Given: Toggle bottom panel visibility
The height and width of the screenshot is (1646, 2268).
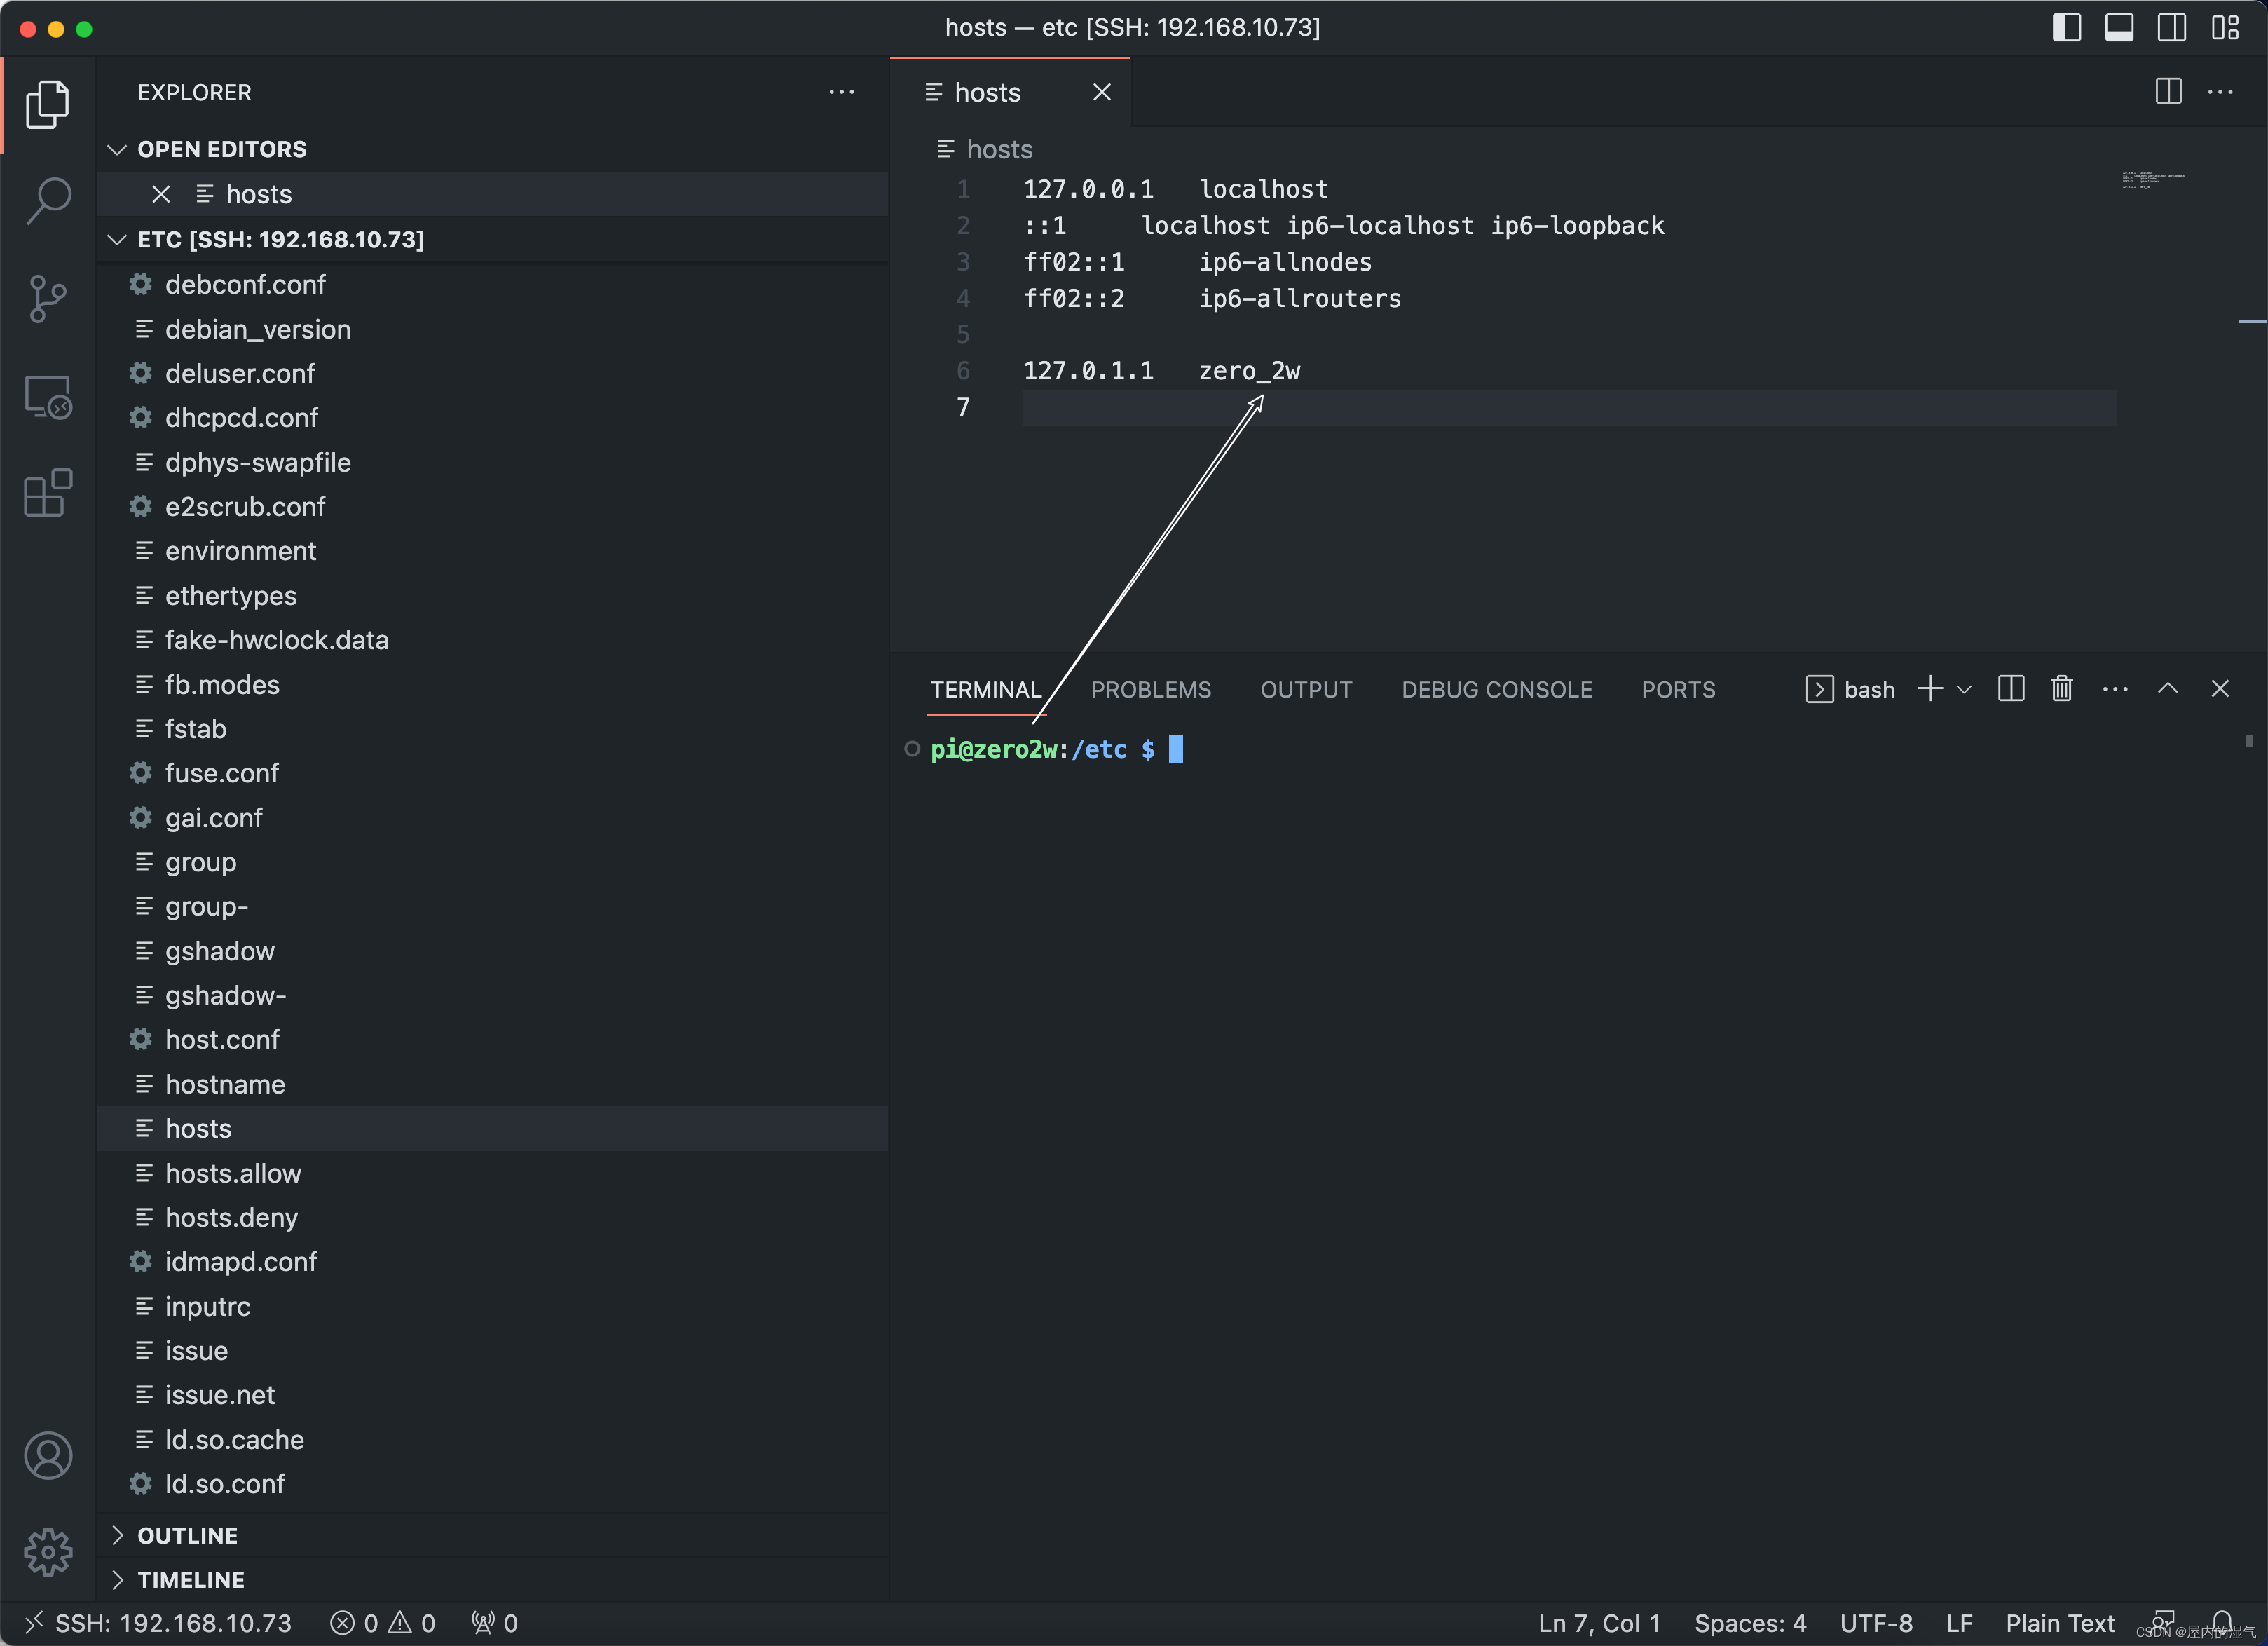Looking at the screenshot, I should tap(2118, 28).
